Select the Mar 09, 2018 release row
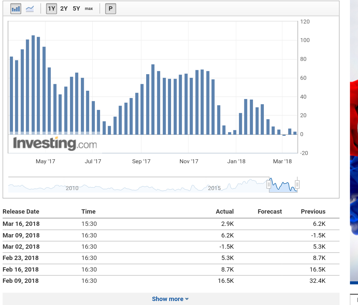Viewport: 358px width, 305px height. point(133,235)
